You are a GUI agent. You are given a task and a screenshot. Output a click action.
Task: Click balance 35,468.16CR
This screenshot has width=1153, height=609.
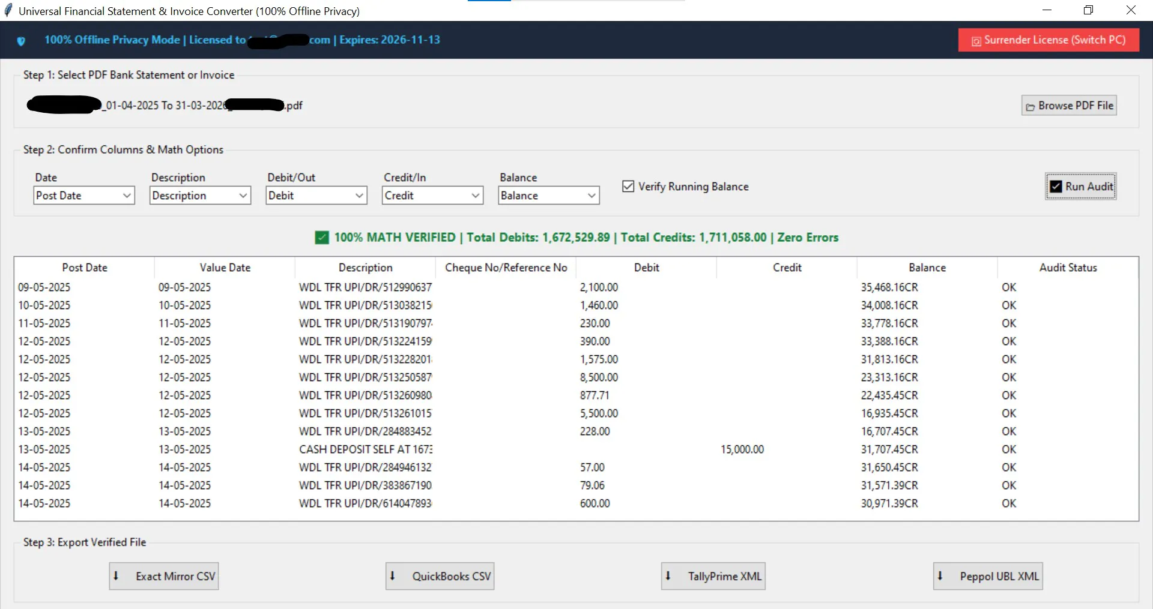tap(889, 287)
